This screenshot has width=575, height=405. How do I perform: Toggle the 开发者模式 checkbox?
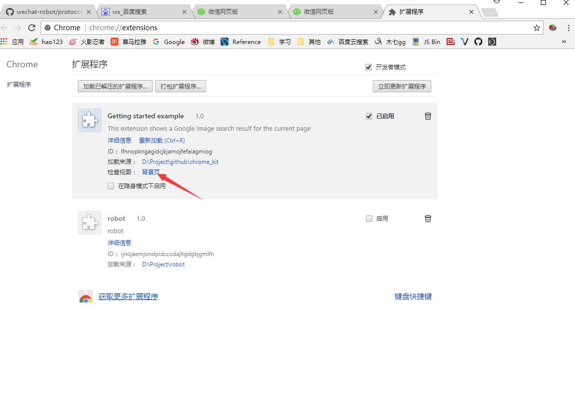[x=368, y=67]
